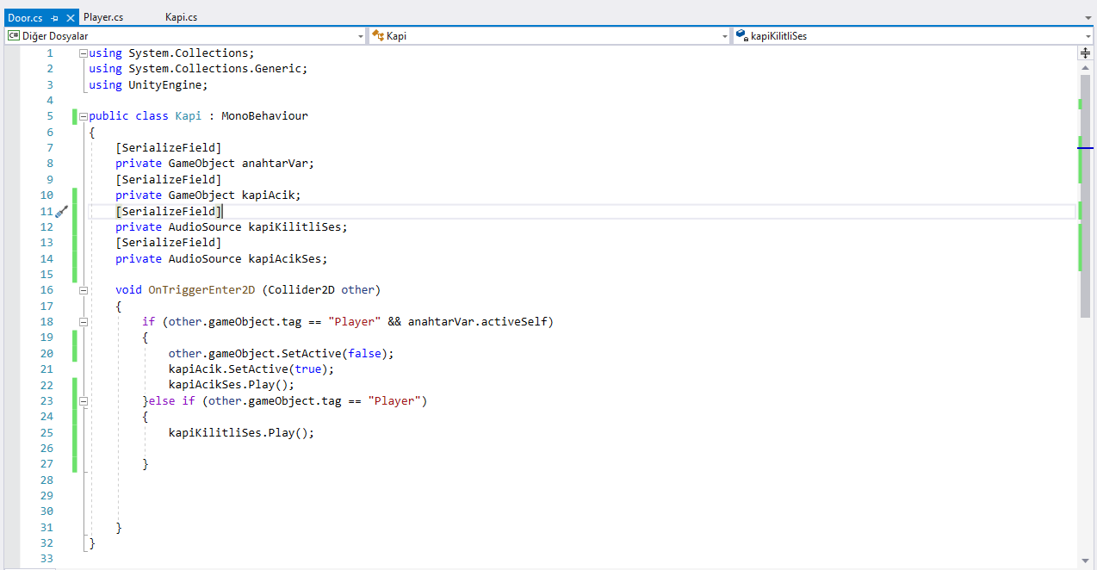Click the "MonoBehaviour" base class name
Image resolution: width=1097 pixels, height=570 pixels.
pos(264,116)
